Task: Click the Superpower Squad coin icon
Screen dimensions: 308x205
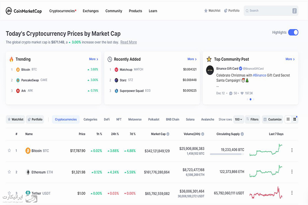Action: pos(116,91)
